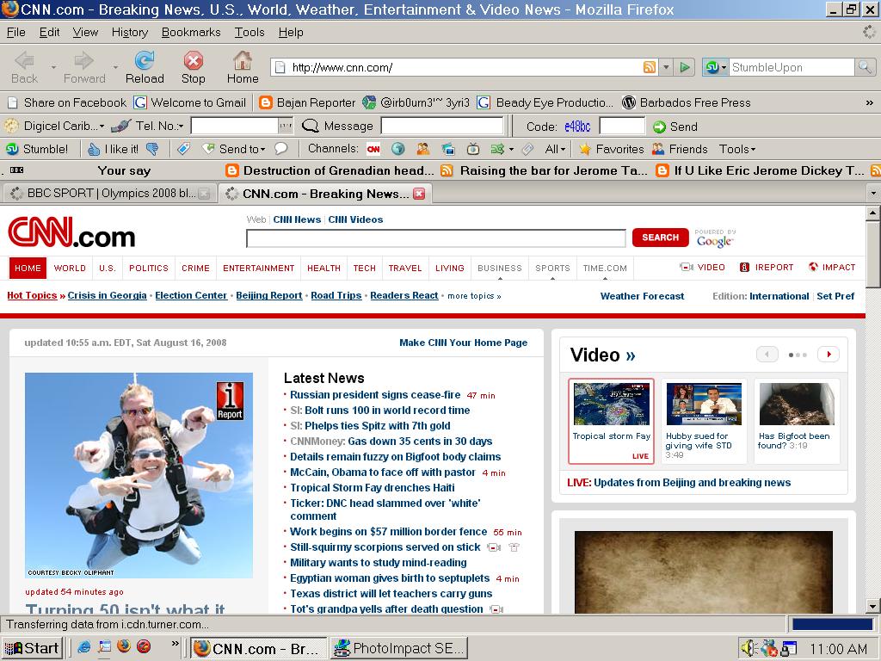This screenshot has width=881, height=661.
Task: Open the Crisis in Georgia hot topic
Action: pos(108,296)
